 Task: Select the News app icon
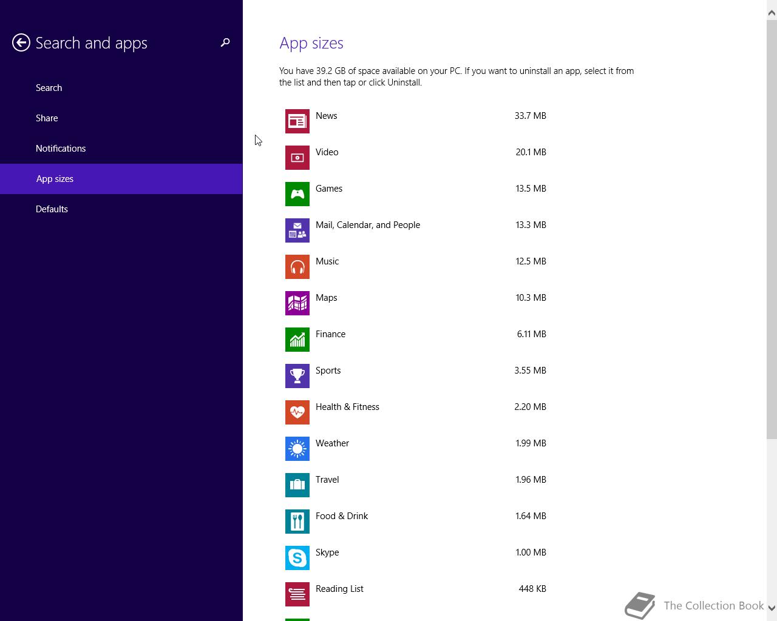click(297, 121)
